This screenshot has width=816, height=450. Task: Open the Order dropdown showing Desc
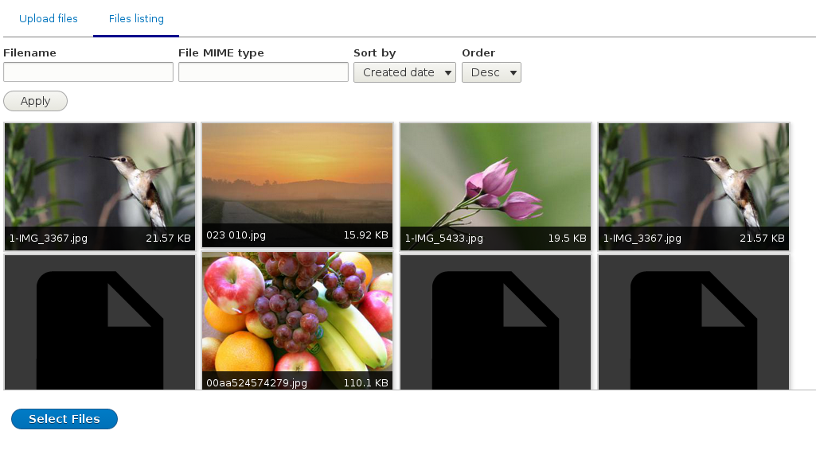point(491,72)
